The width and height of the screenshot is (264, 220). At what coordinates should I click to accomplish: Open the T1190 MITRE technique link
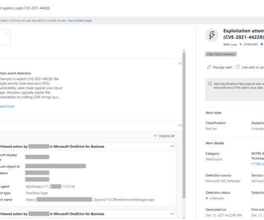click(x=258, y=164)
